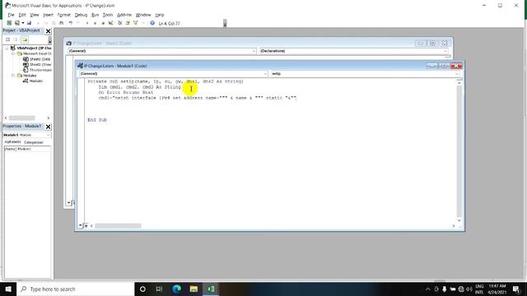This screenshot has height=296, width=527.
Task: Click the Insert UserForm toolbar icon
Action: pyautogui.click(x=17, y=23)
